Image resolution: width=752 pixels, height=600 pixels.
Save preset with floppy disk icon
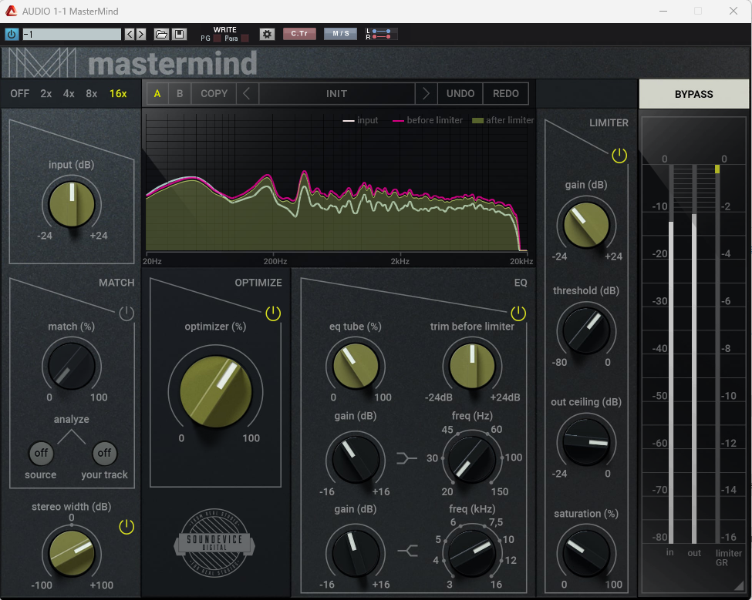coord(180,34)
